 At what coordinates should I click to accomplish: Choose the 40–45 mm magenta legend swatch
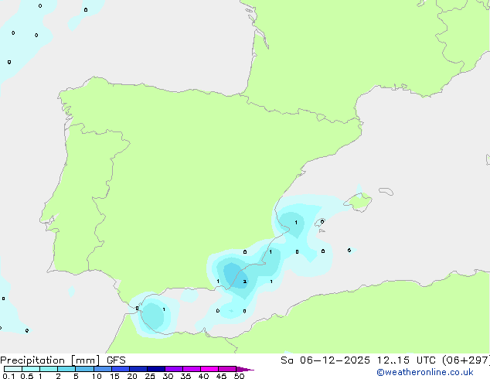(x=209, y=369)
